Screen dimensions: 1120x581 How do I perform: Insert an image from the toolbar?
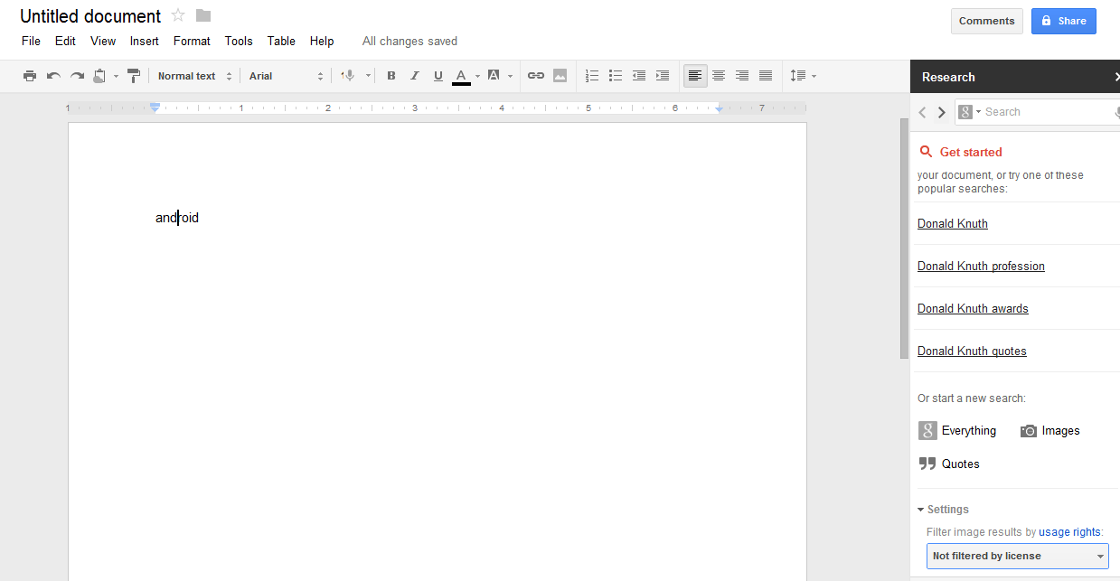pos(560,76)
